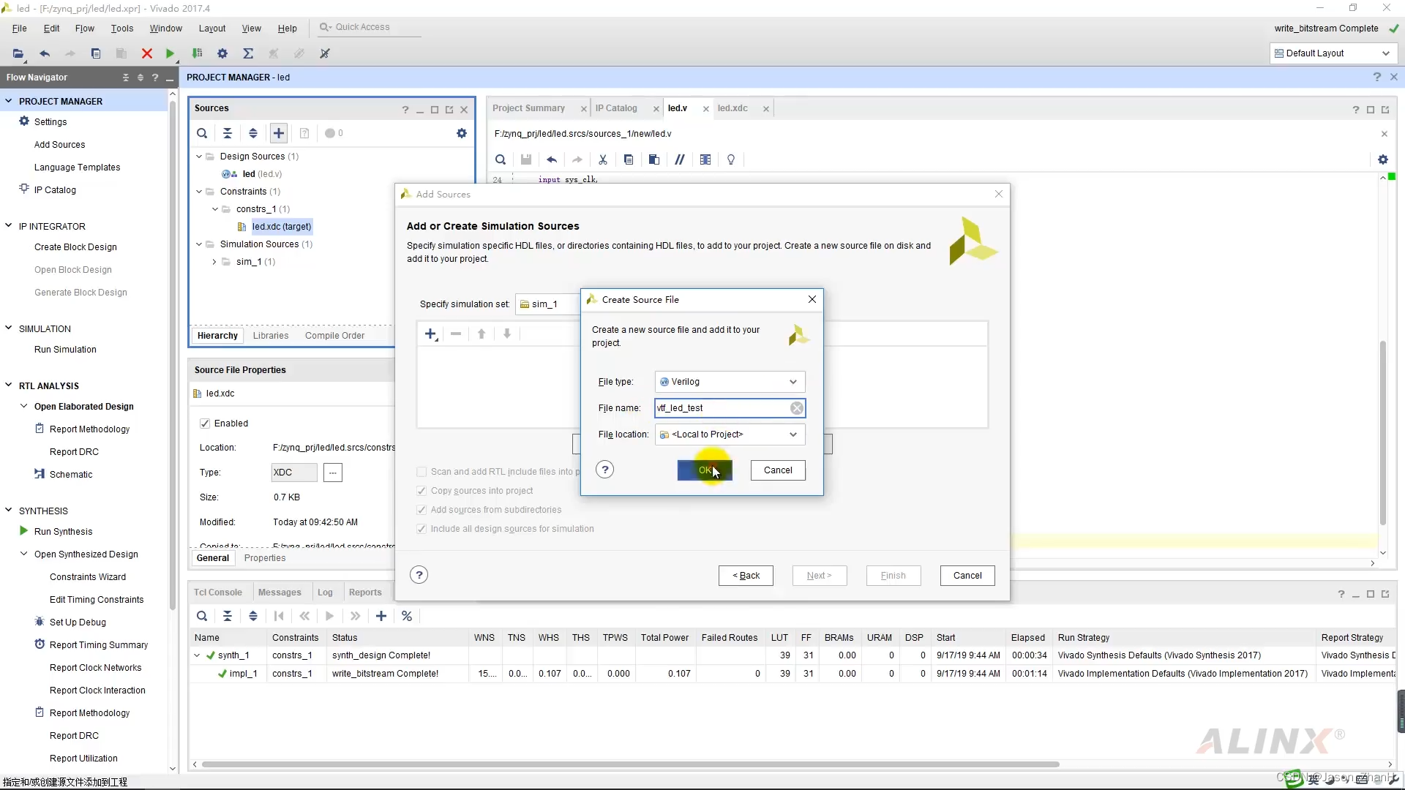Click the Sigma report icon in main toolbar
The image size is (1405, 790).
click(x=248, y=53)
